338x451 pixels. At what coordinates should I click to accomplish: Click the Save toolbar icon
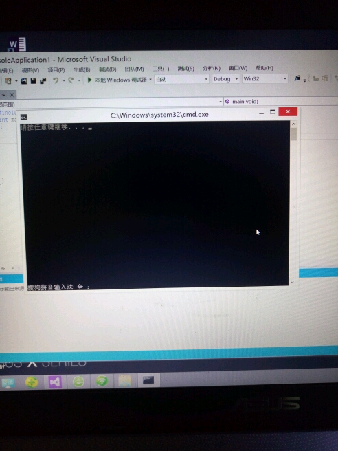[34, 81]
